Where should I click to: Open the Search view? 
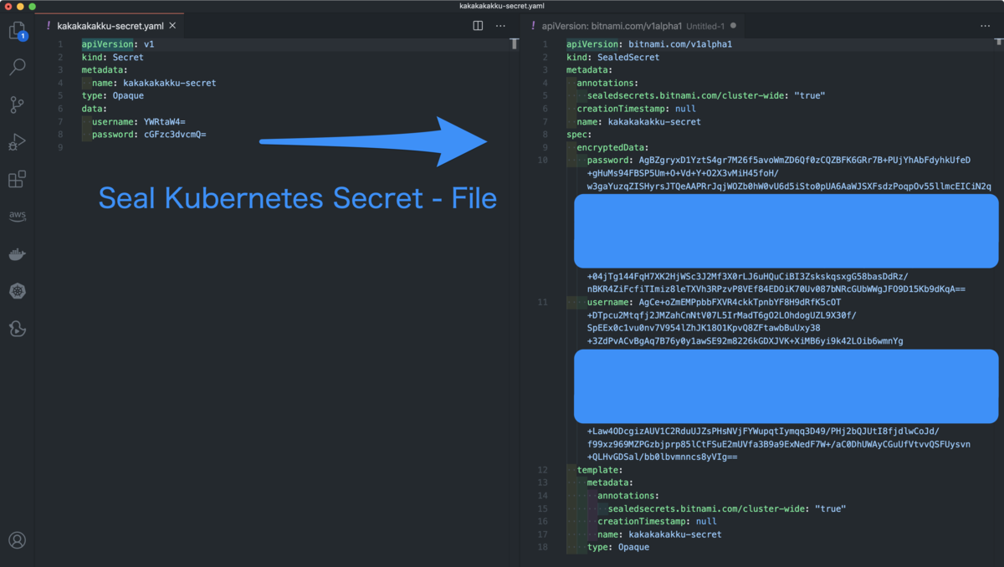pos(17,67)
